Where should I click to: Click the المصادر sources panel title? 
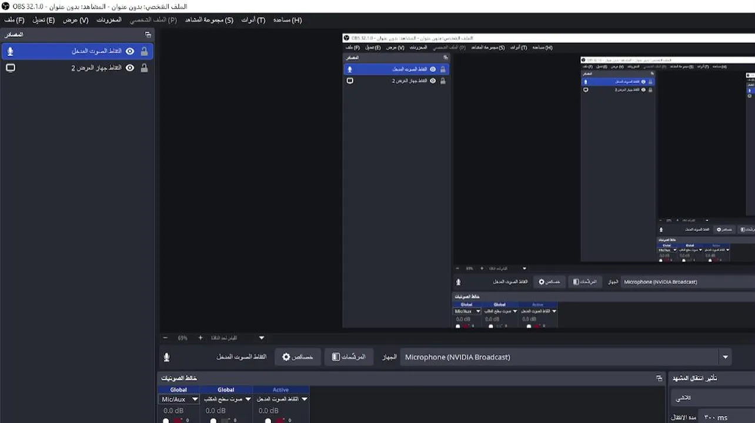click(14, 35)
